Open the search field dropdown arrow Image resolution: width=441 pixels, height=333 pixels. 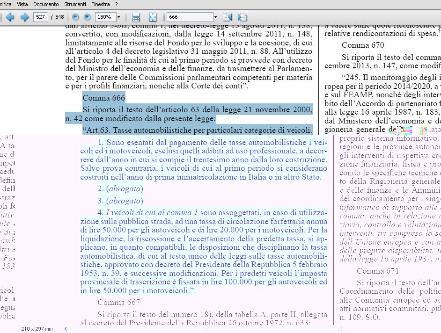coord(215,17)
